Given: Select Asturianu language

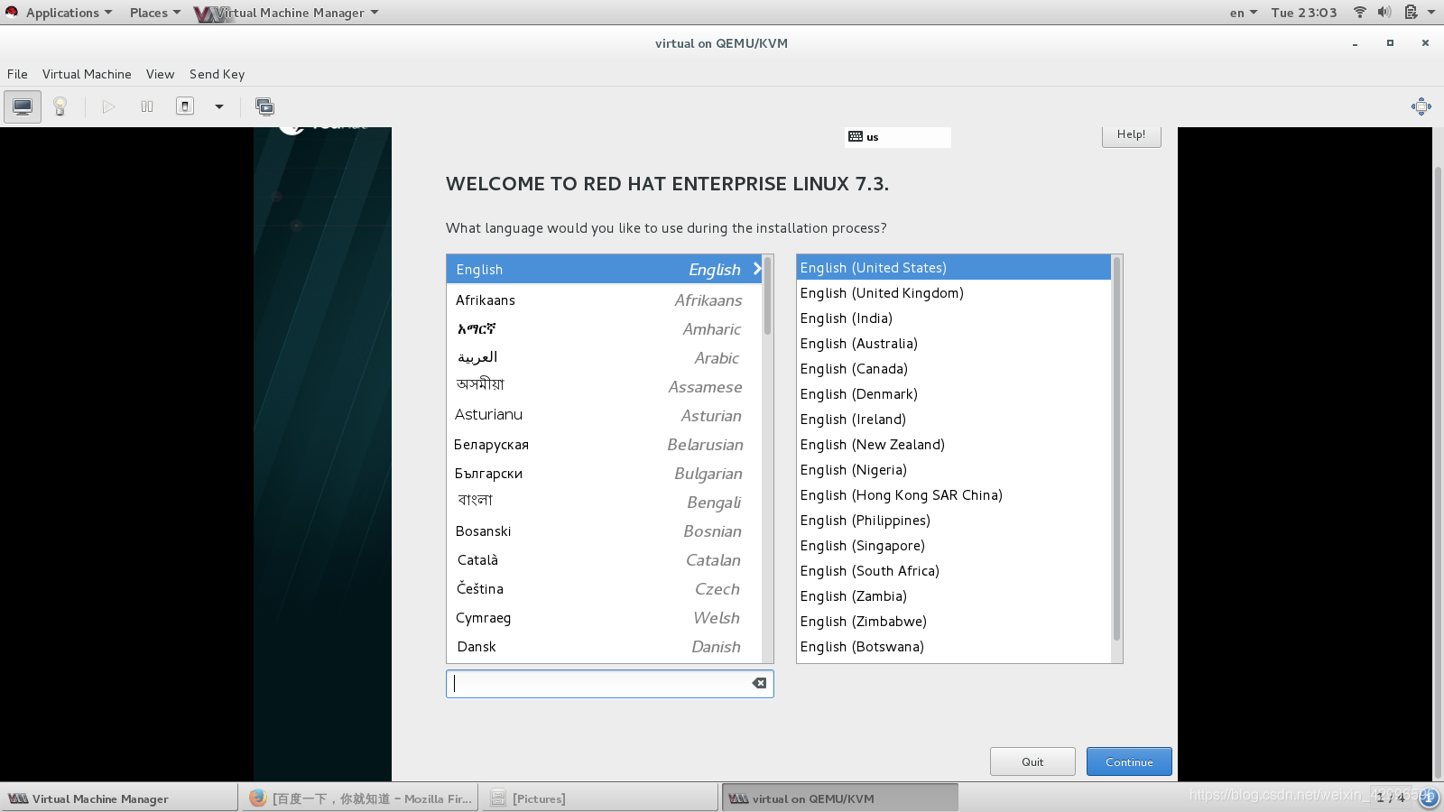Looking at the screenshot, I should point(604,415).
